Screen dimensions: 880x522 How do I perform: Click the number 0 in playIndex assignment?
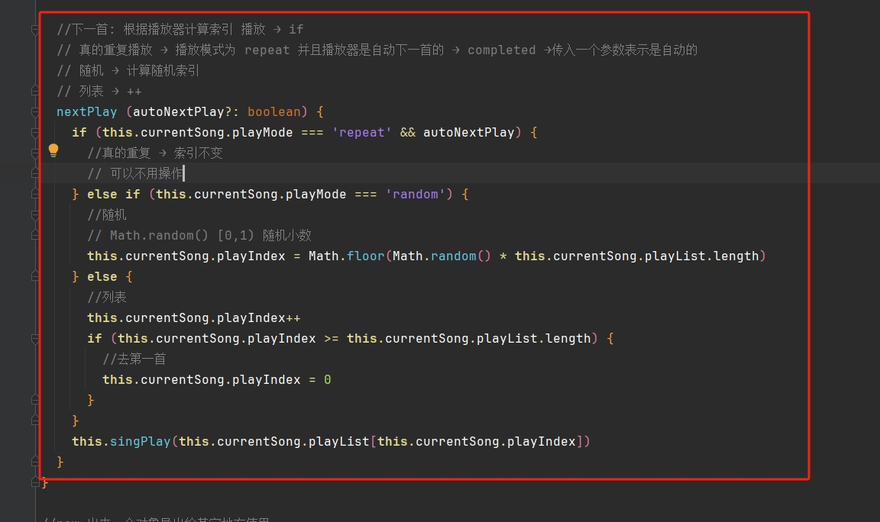pos(327,379)
